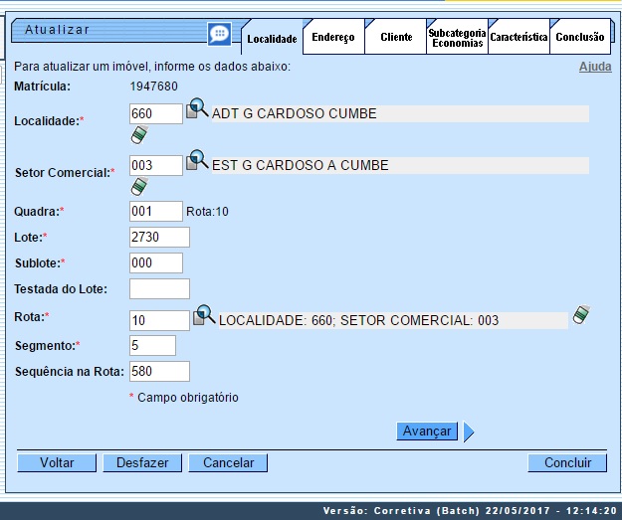Click the search icon next to Rota field
Viewport: 622px width, 520px height.
click(x=204, y=316)
